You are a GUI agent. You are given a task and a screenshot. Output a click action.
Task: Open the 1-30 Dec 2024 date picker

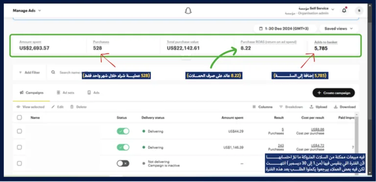click(x=284, y=28)
